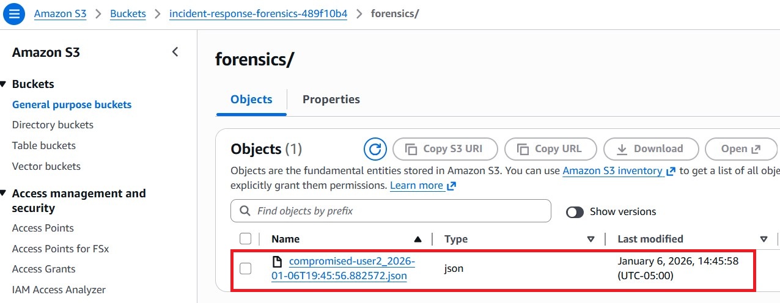
Task: Collapse the Buckets sidebar section
Action: click(x=3, y=84)
